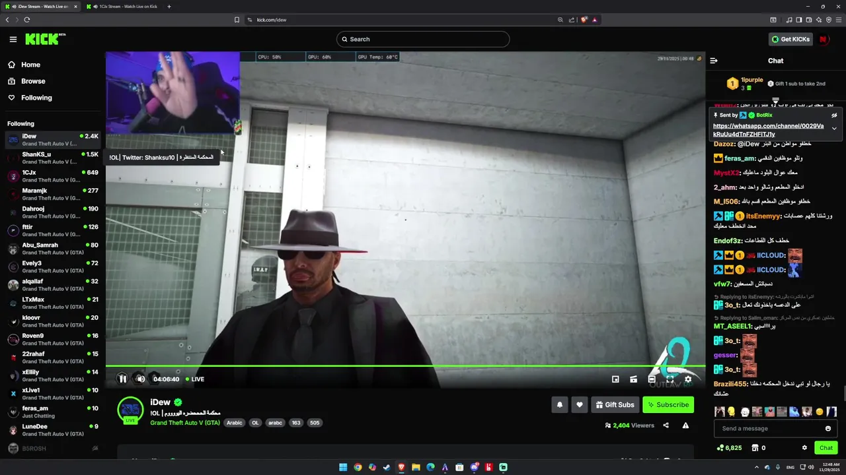The width and height of the screenshot is (846, 475).
Task: Open Windows Start menu
Action: point(343,467)
